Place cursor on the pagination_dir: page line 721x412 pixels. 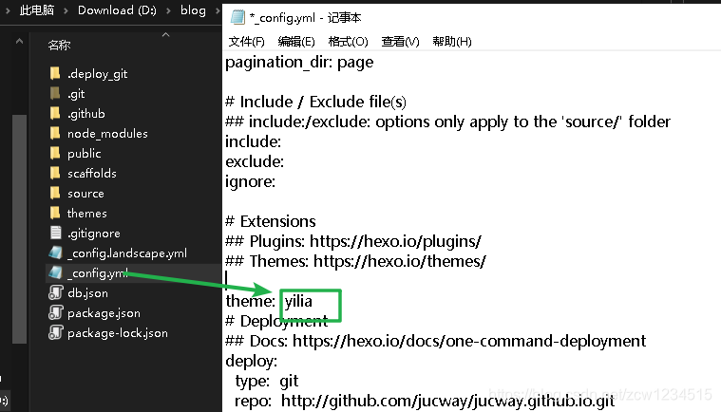point(299,62)
